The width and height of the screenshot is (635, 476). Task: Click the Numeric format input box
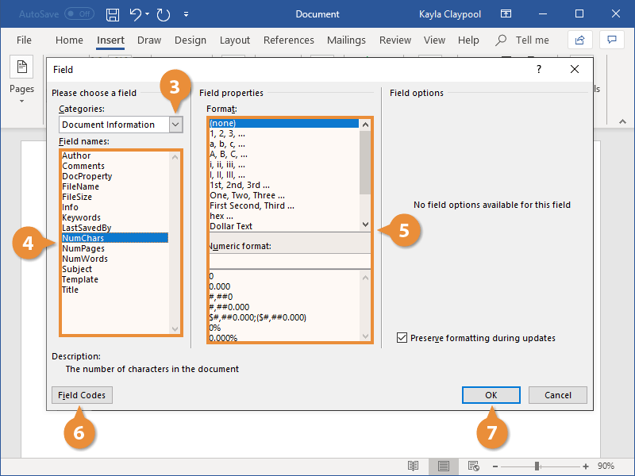(x=289, y=261)
